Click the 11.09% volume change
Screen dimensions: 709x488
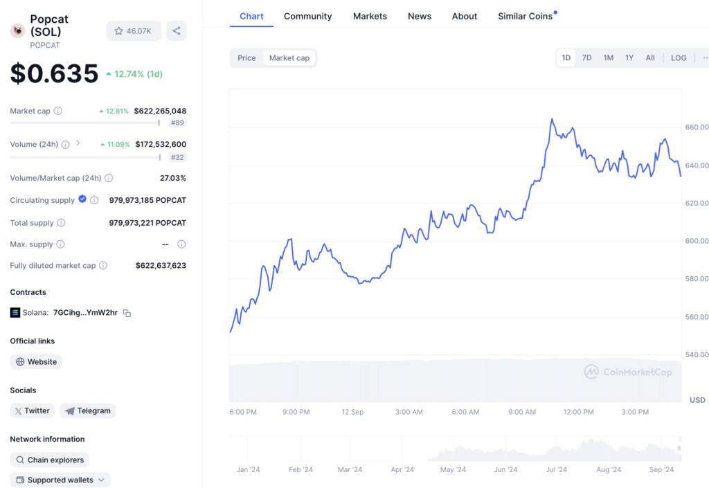point(115,145)
